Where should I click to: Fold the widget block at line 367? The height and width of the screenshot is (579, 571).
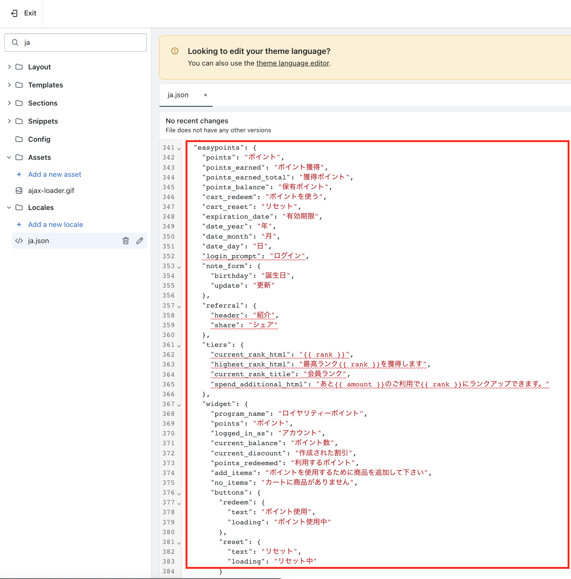point(179,405)
